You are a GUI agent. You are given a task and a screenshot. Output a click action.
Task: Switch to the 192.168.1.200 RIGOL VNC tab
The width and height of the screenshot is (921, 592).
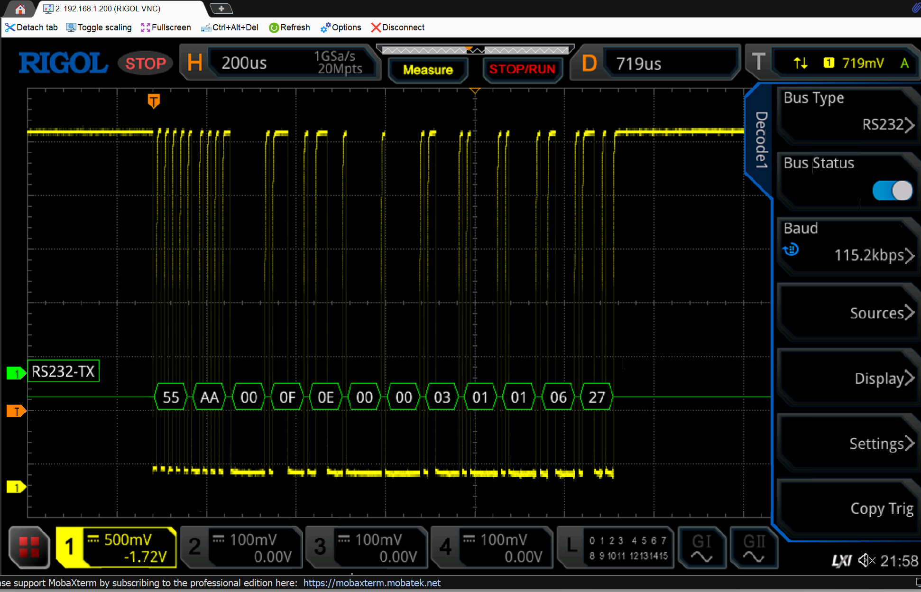[x=108, y=9]
